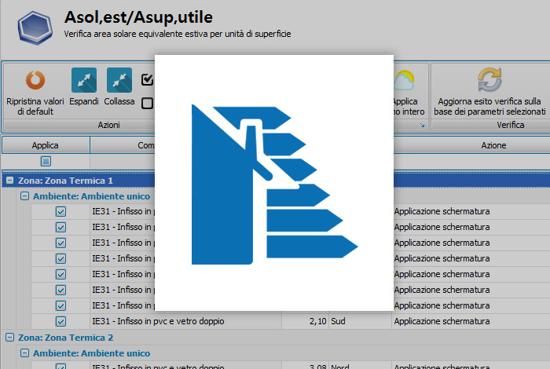Click the Verifica area solare equivalente subtitle

click(178, 34)
